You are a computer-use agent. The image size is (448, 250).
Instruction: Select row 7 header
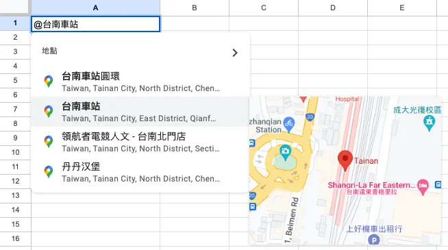pyautogui.click(x=15, y=109)
